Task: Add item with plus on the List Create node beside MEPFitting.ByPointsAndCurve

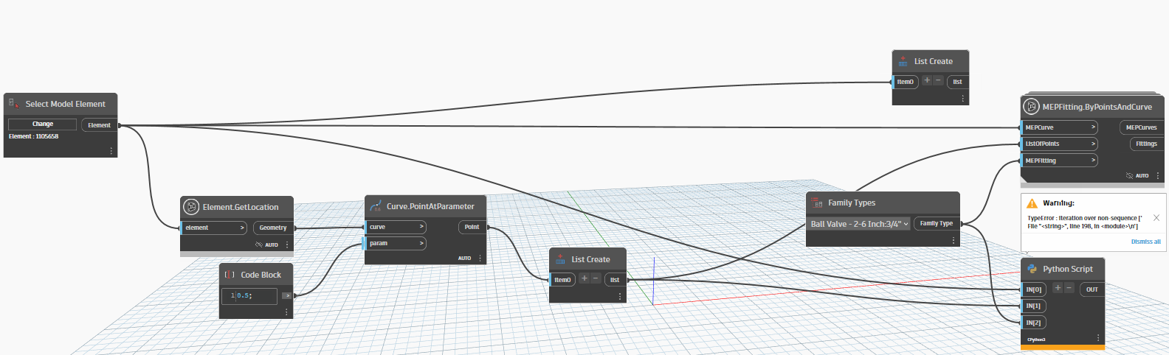Action: tap(927, 80)
